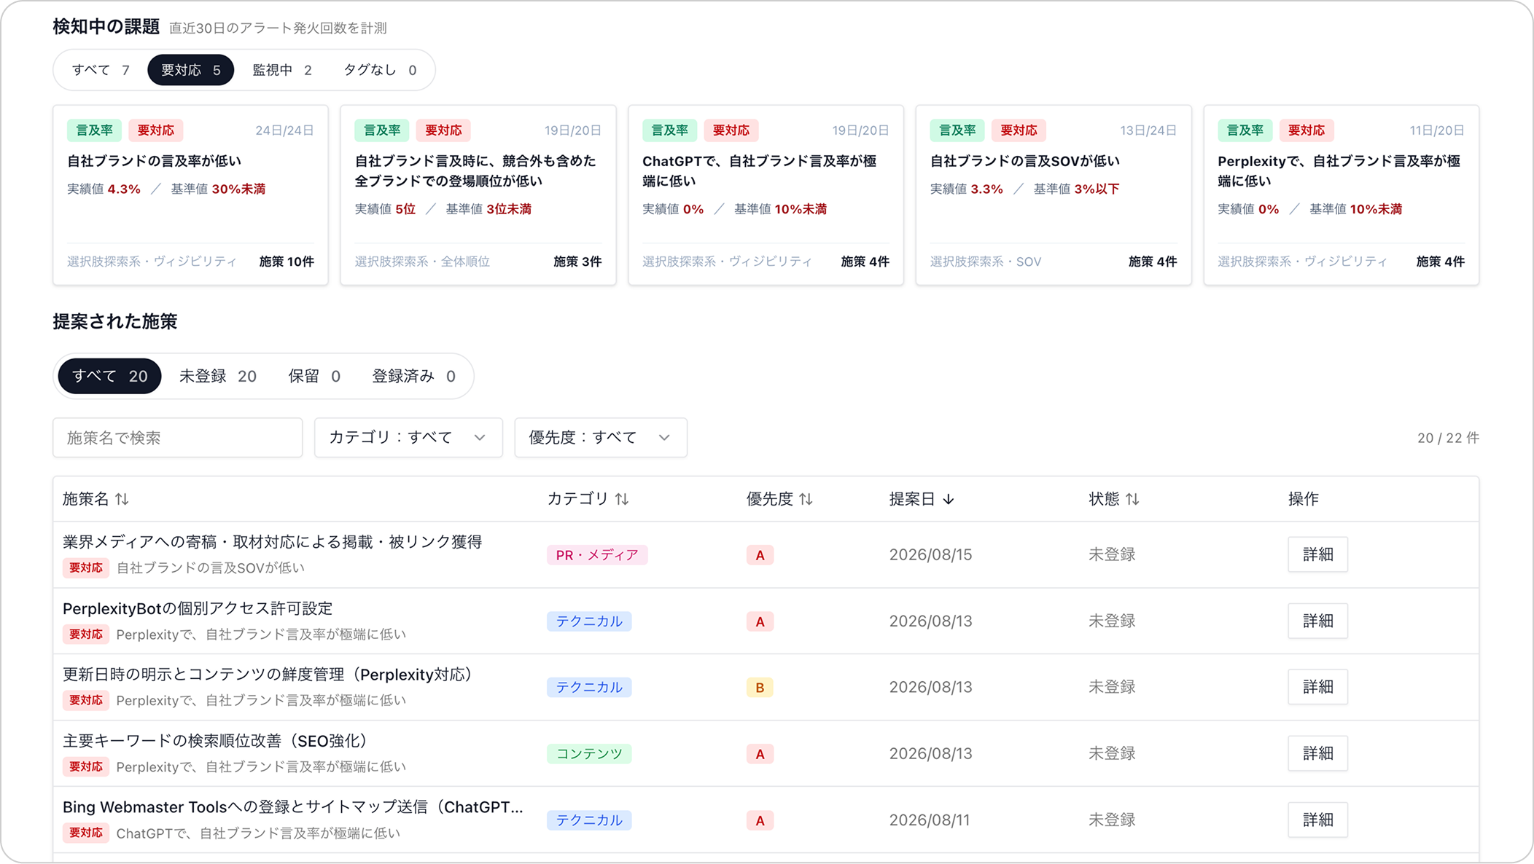Switch to 未登録 20 proposals tab
This screenshot has width=1534, height=864.
pyautogui.click(x=218, y=376)
